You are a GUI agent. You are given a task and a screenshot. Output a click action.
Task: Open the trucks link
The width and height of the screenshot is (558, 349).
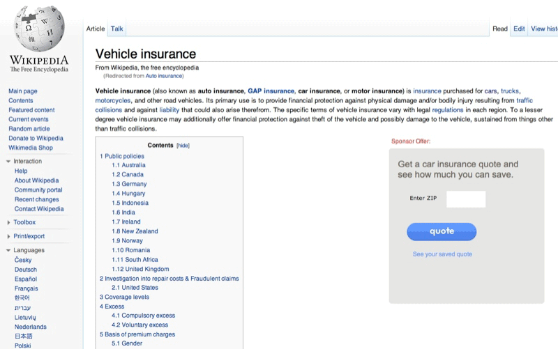coord(510,91)
